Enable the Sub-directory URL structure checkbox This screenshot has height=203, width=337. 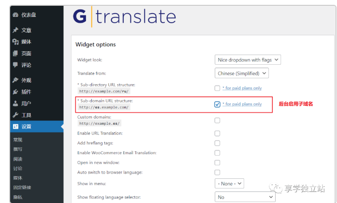click(217, 88)
